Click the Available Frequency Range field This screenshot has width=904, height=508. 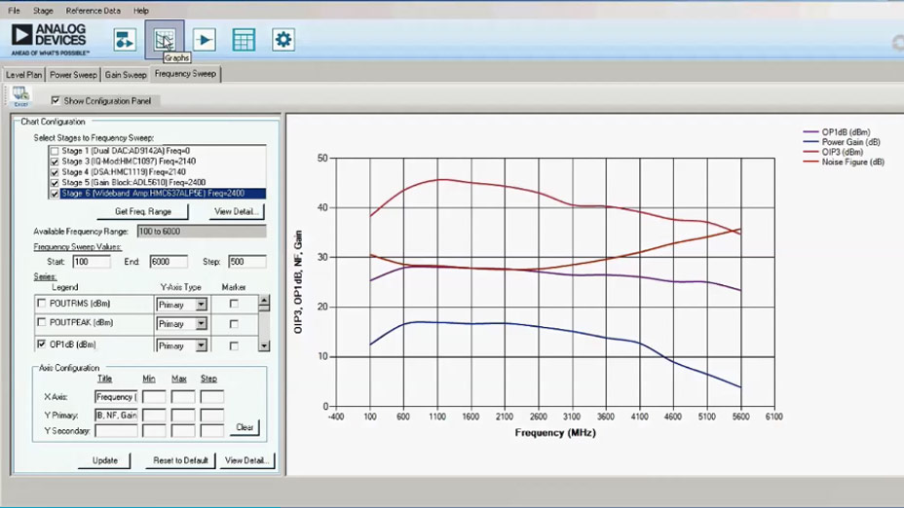[x=202, y=232]
